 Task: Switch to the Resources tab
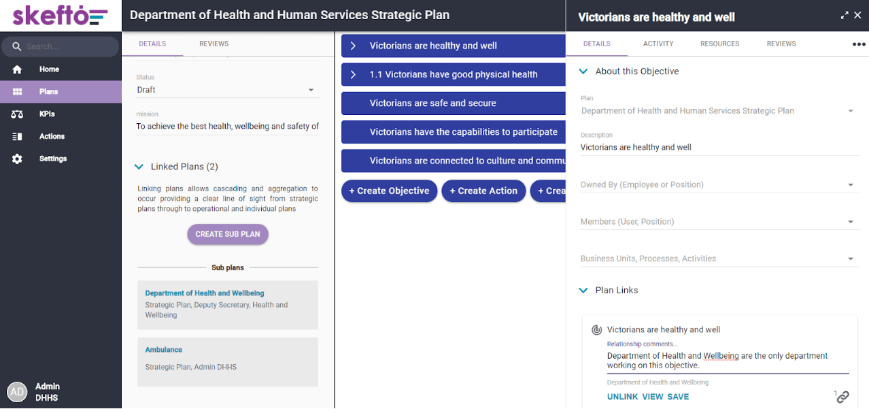(x=719, y=44)
